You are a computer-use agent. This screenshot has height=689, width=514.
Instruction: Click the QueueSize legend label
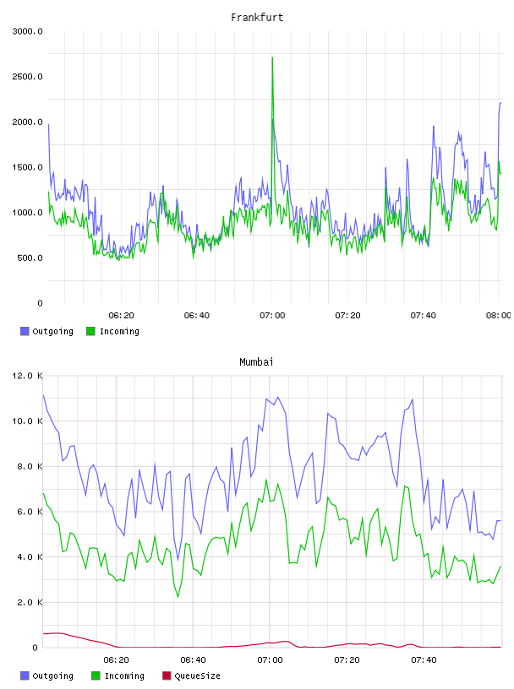click(x=198, y=675)
